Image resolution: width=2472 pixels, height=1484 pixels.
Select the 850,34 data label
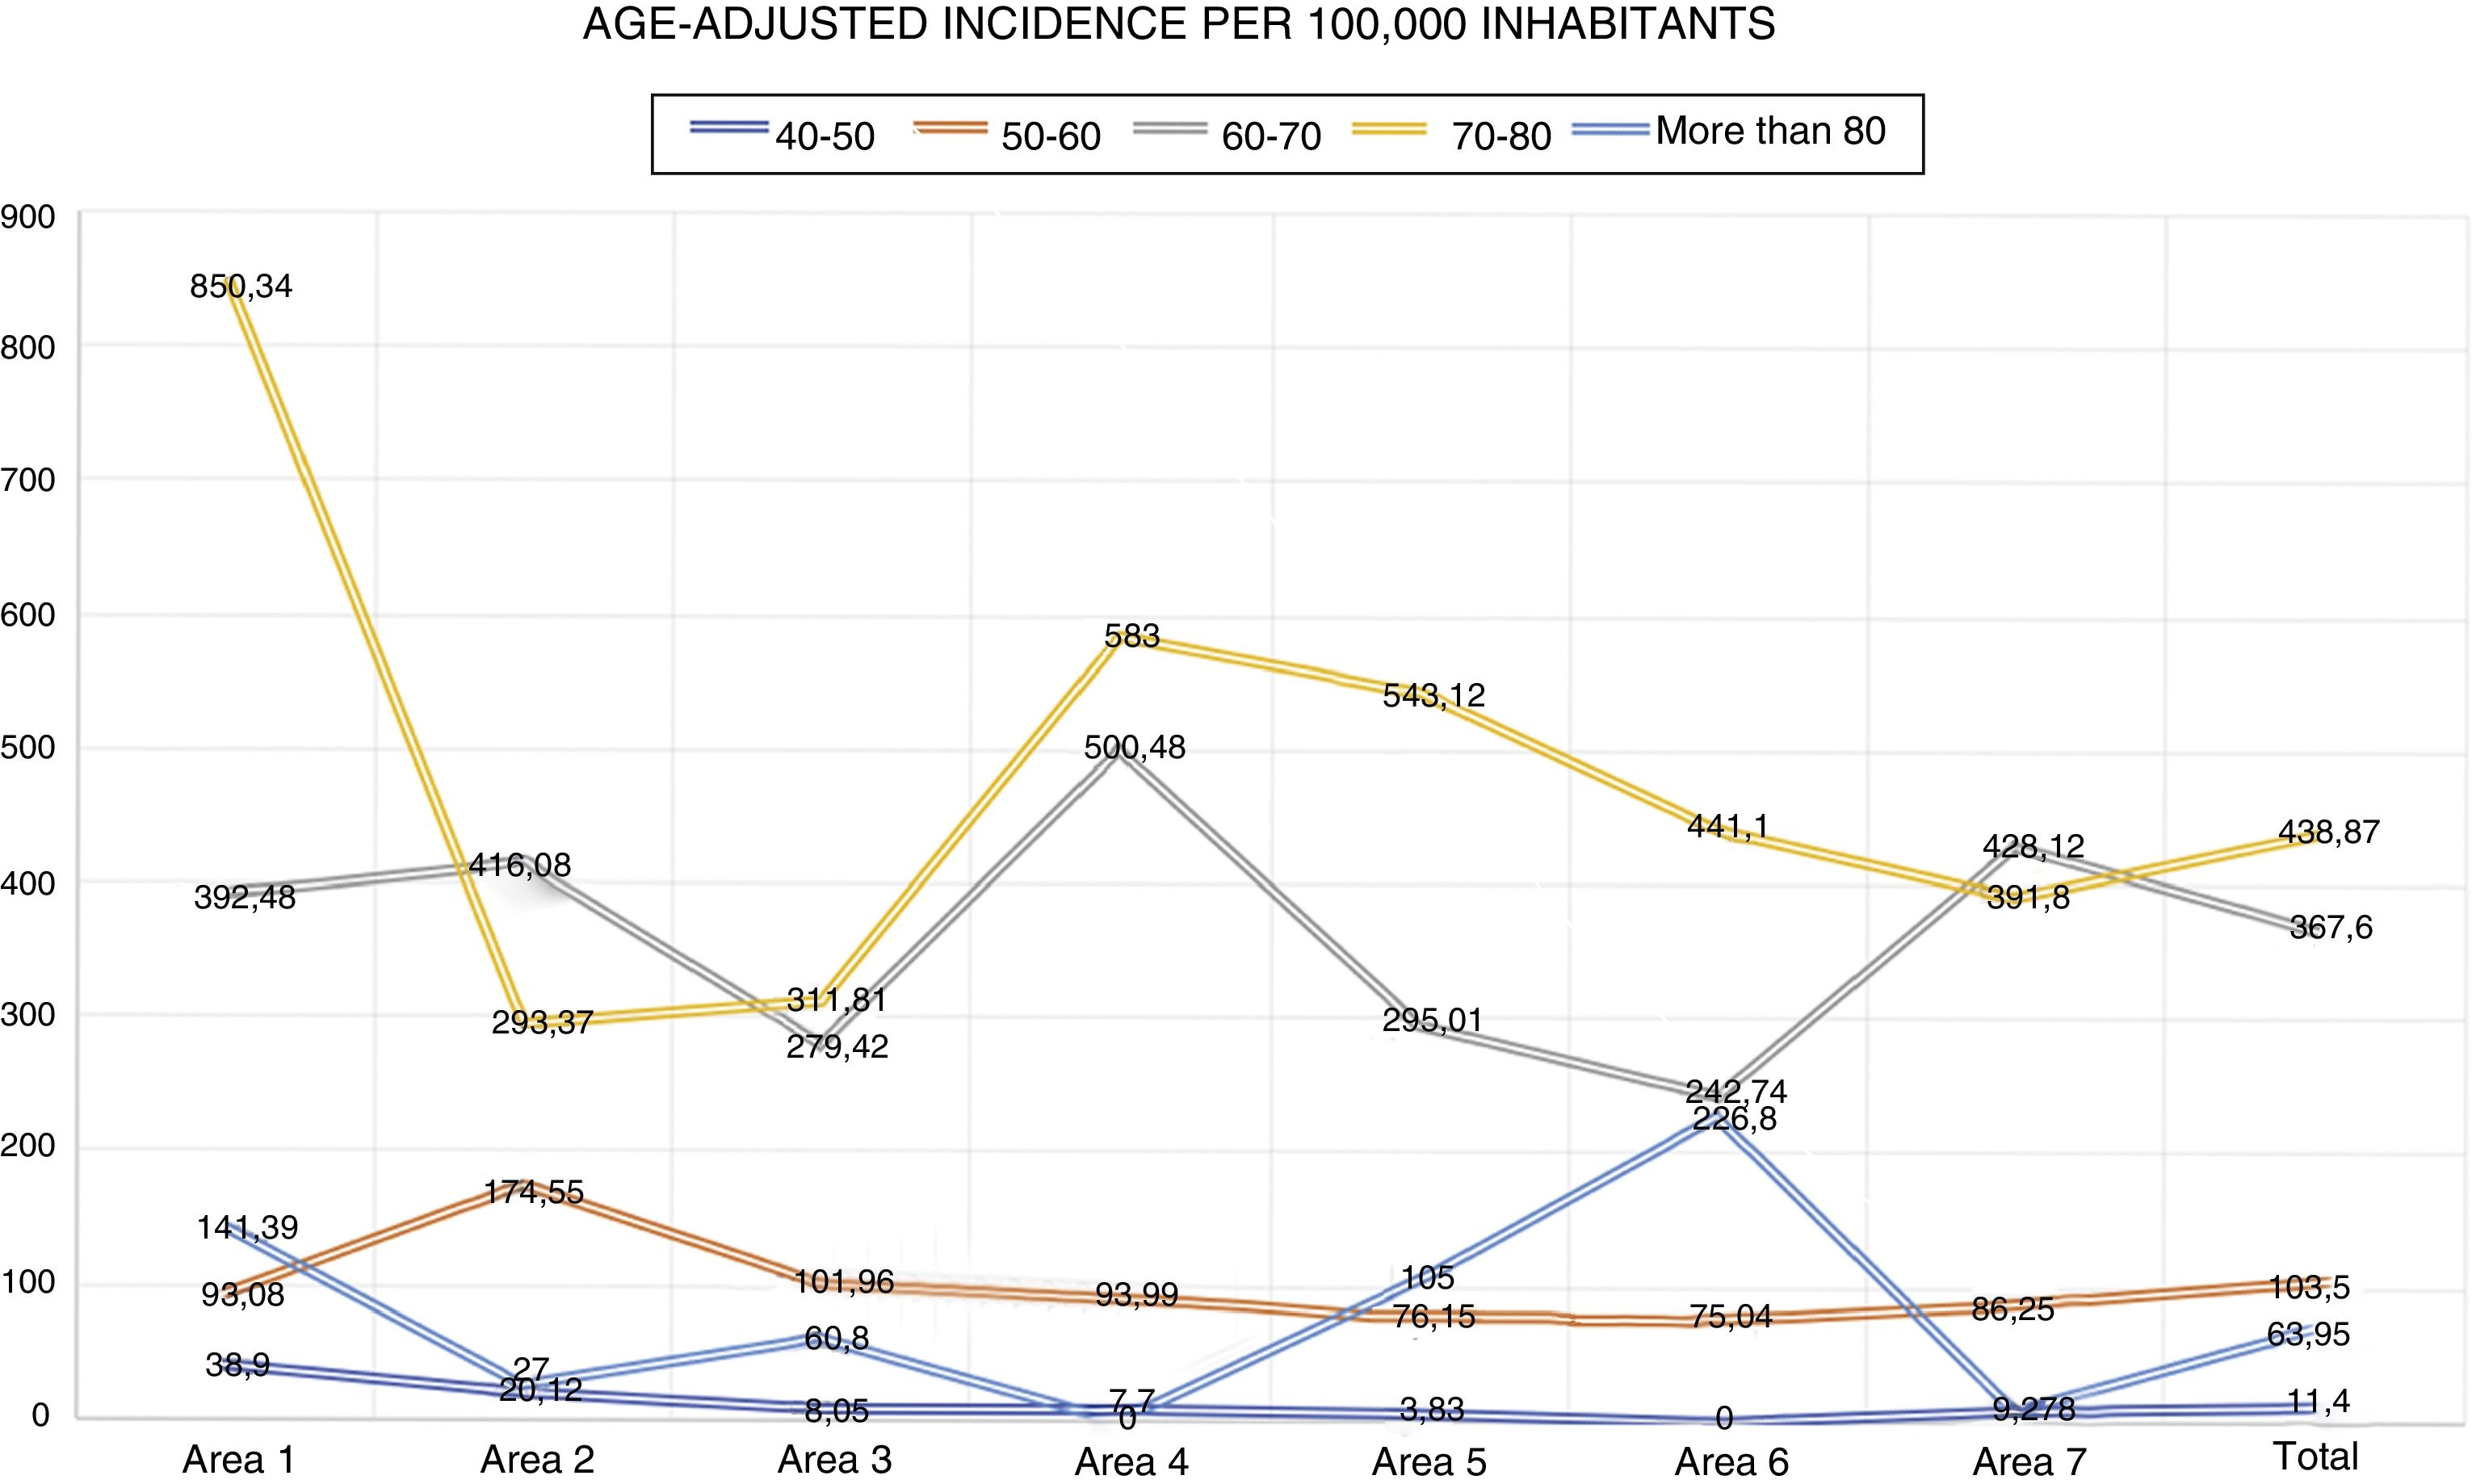click(x=241, y=287)
